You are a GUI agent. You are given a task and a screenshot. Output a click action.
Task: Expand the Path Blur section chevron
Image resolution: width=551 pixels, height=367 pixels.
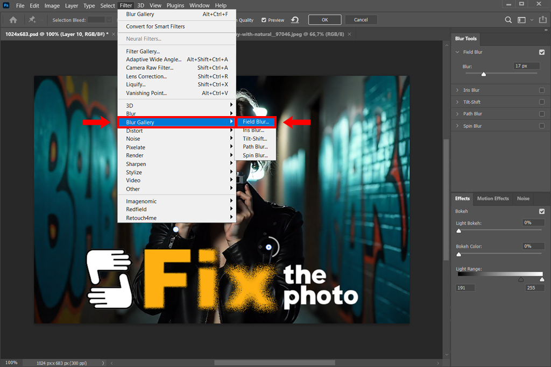click(457, 114)
